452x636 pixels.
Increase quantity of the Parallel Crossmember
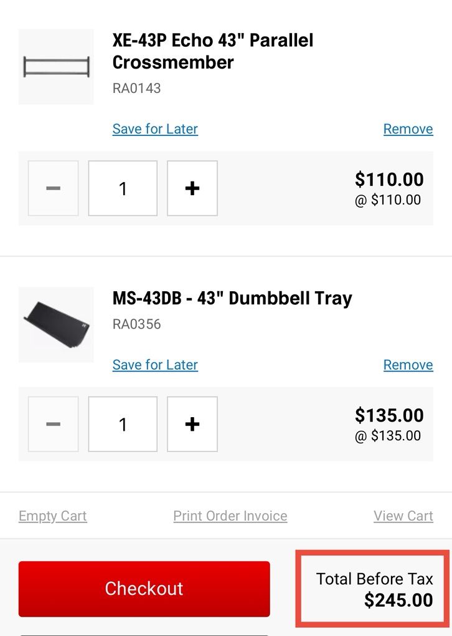coord(192,188)
